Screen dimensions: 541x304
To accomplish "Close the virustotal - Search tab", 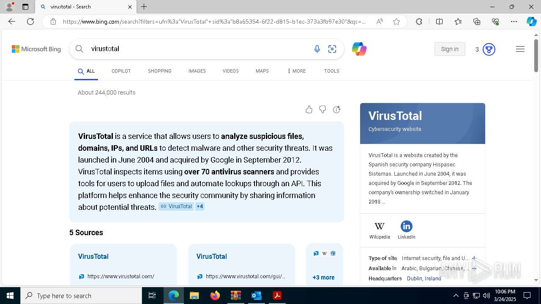I will pyautogui.click(x=130, y=7).
